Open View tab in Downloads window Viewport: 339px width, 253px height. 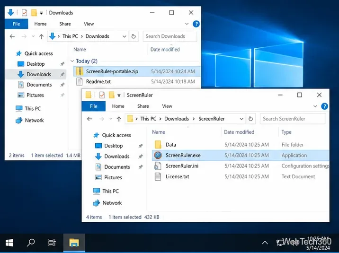tap(89, 24)
